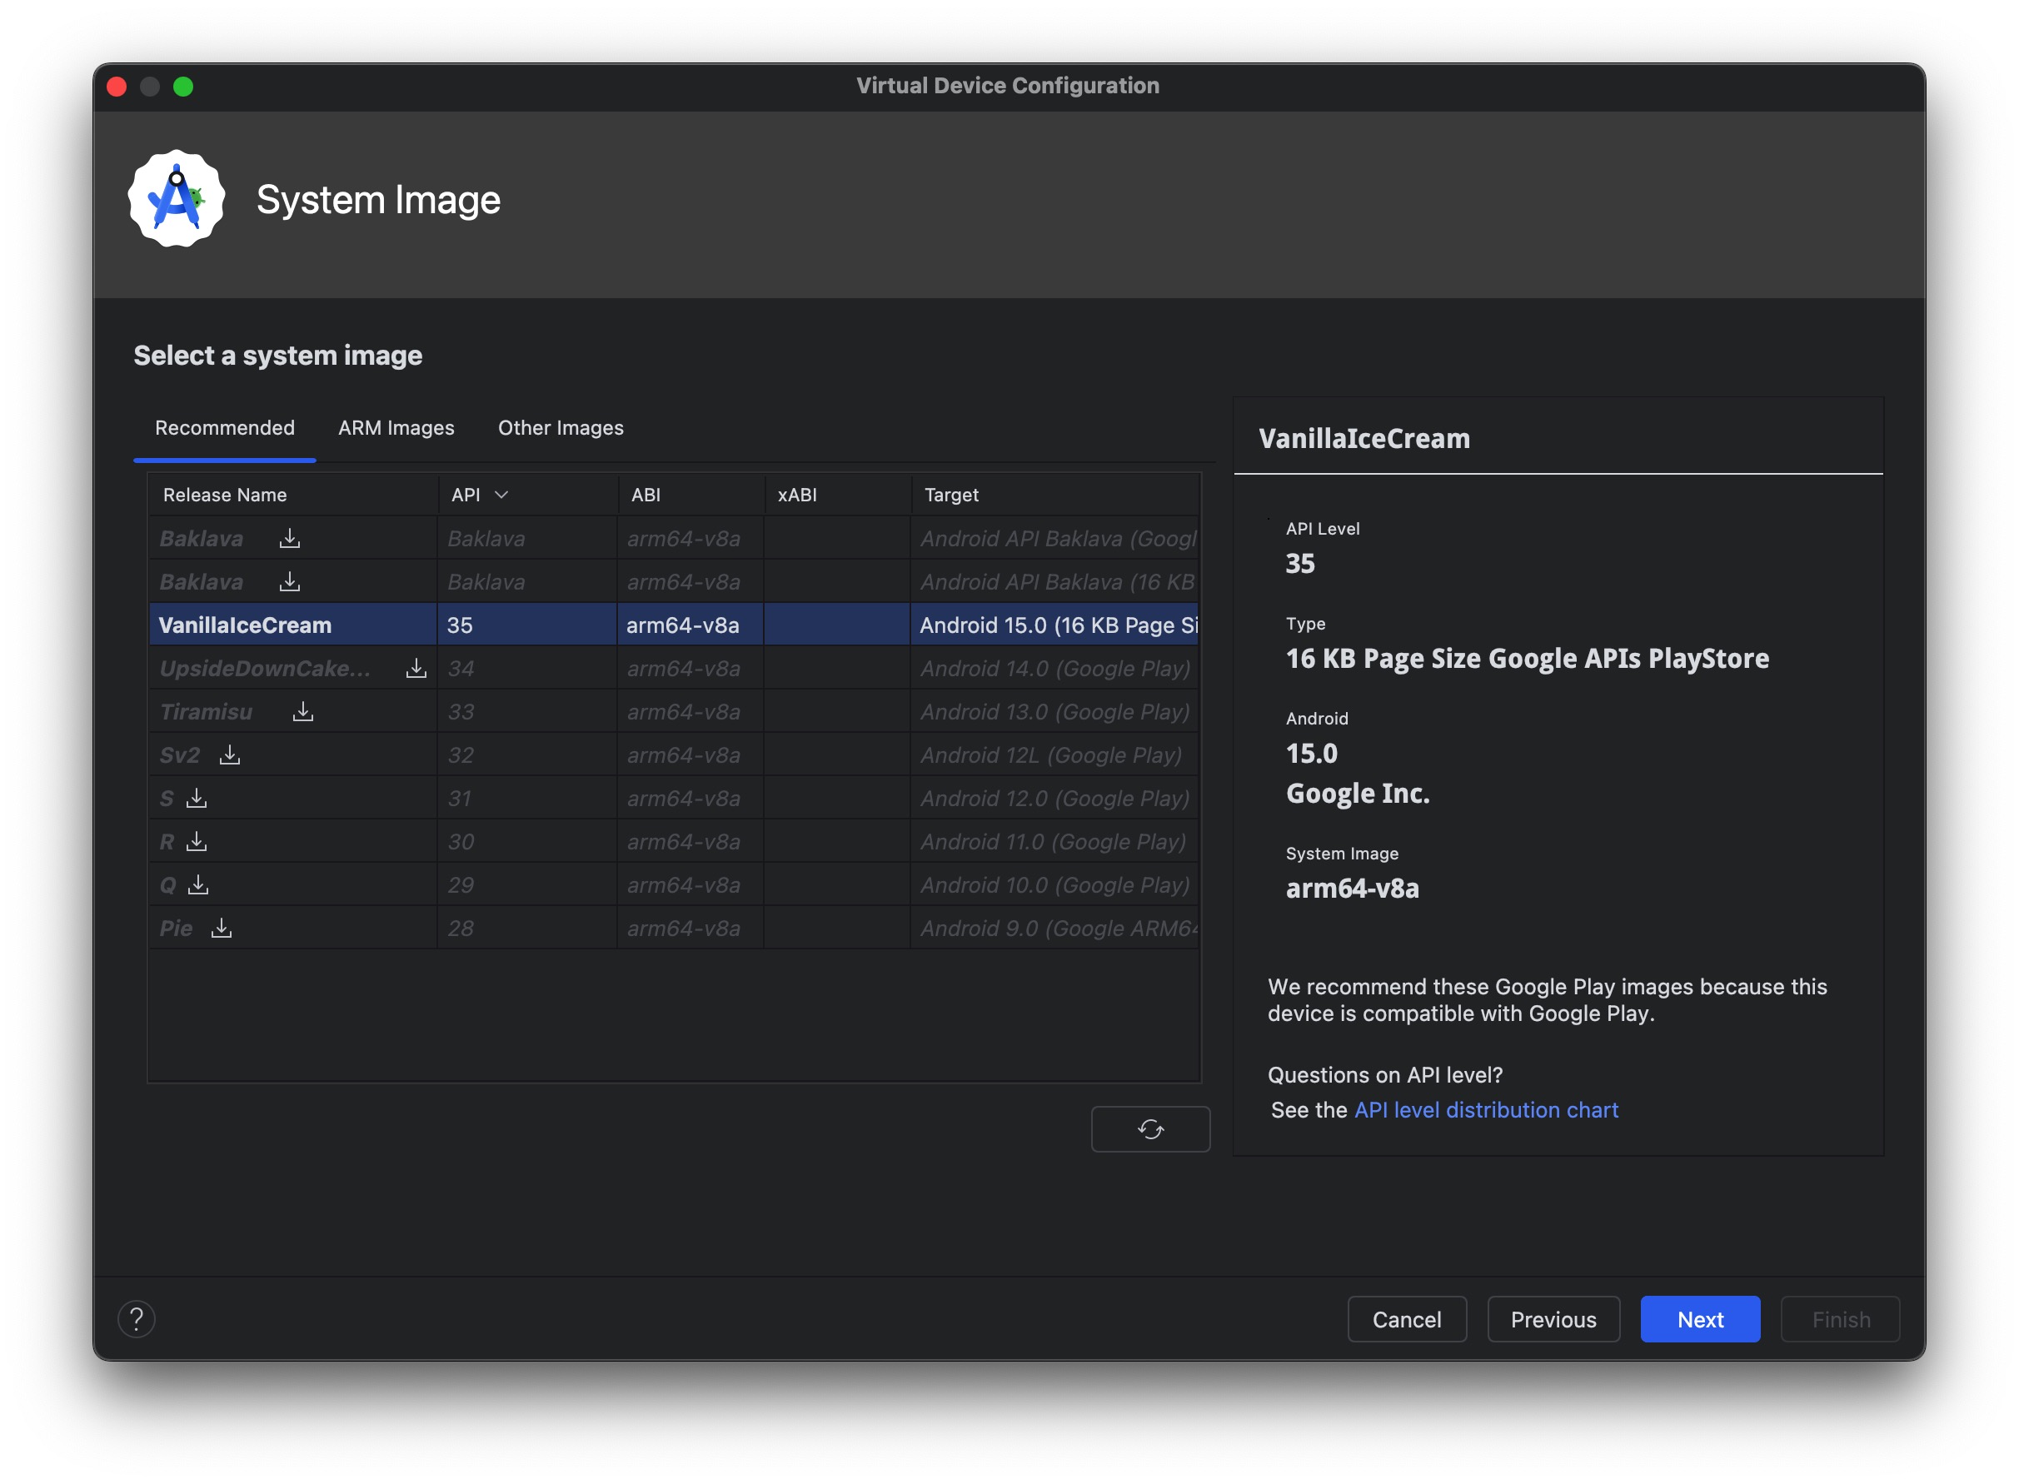Switch to the ARM Images tab
Screen dimensions: 2019x1484
click(396, 427)
